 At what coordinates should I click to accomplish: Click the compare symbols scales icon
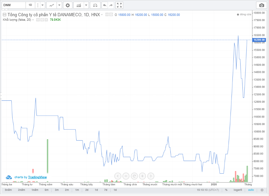tap(95, 5)
